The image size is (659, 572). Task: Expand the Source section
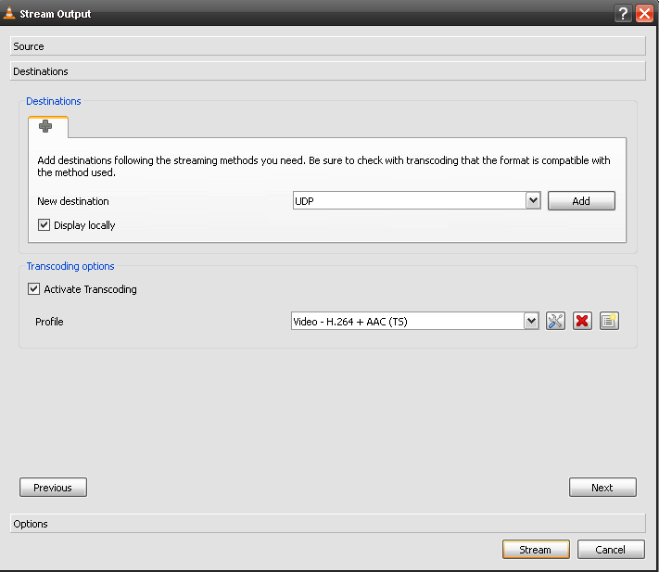(x=328, y=46)
